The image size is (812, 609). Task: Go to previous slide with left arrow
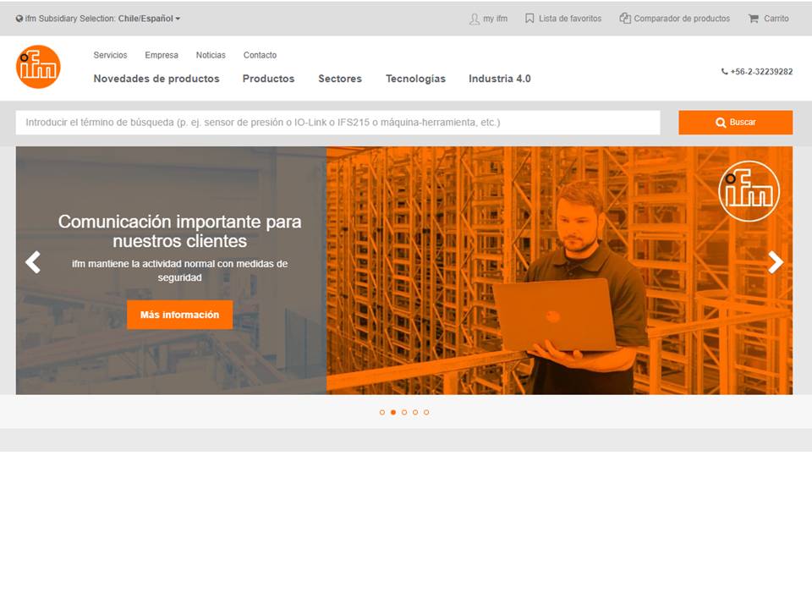point(33,262)
